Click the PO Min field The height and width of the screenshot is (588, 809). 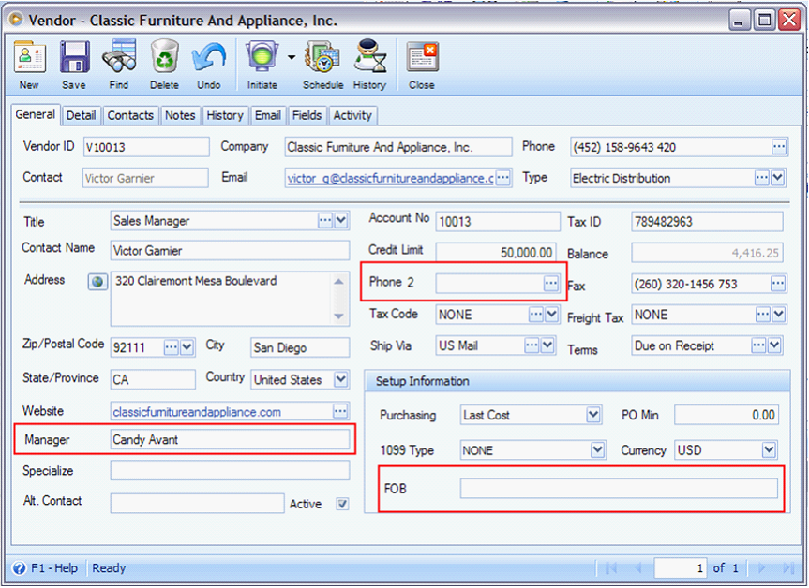726,415
